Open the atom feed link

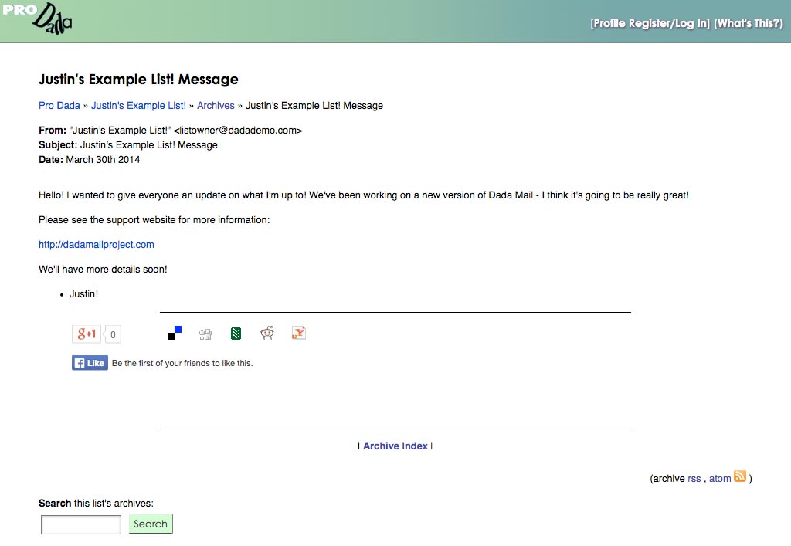(x=719, y=479)
